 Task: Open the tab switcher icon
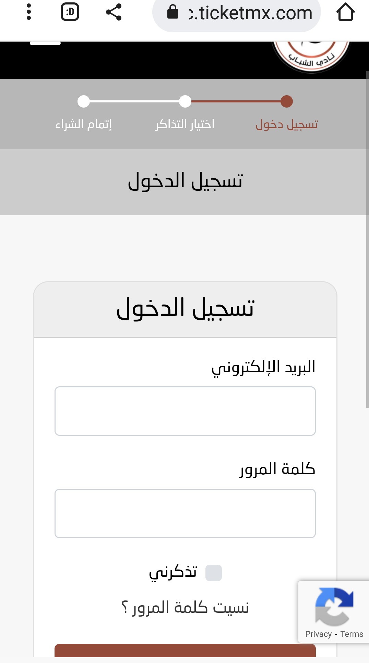tap(70, 12)
